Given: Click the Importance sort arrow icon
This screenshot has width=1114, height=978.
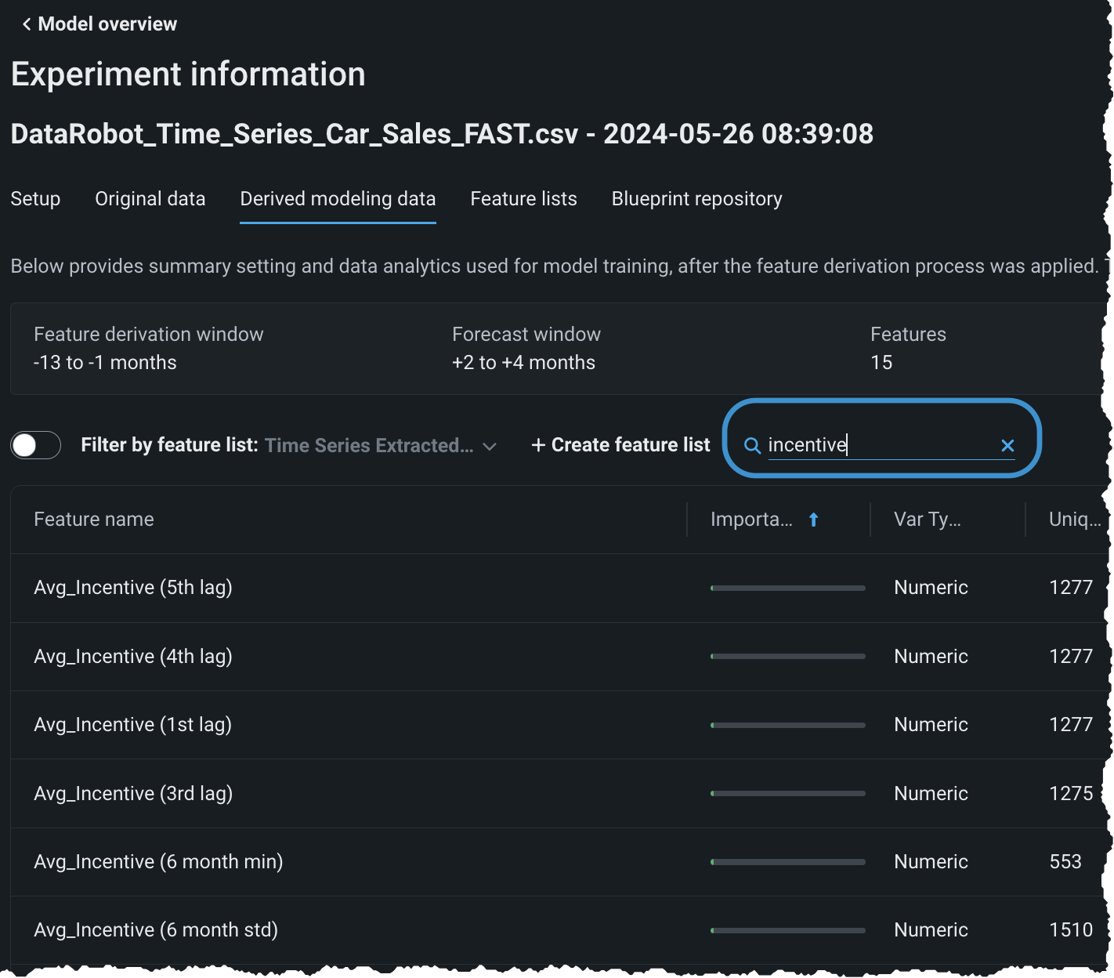Looking at the screenshot, I should pos(813,520).
